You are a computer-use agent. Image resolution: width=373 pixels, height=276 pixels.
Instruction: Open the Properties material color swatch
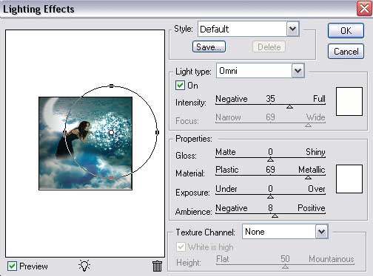pos(349,179)
